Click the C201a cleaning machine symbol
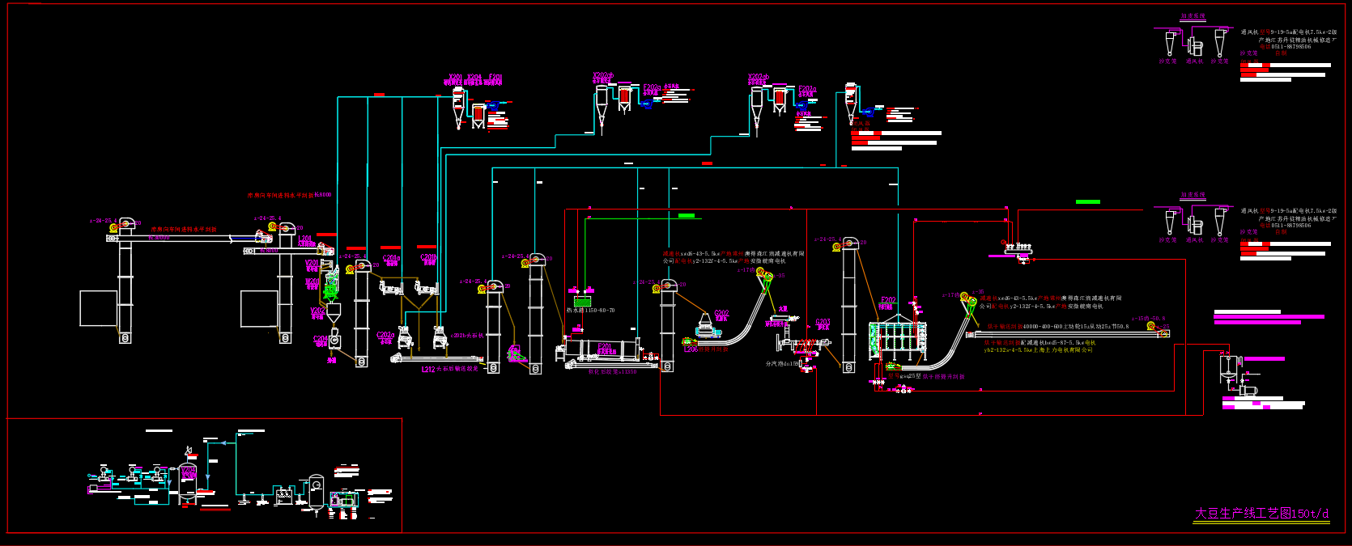Screen dimensions: 1352x546 pyautogui.click(x=392, y=287)
